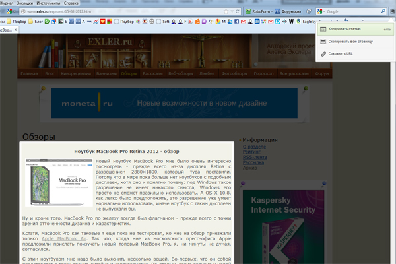Viewport: 396px width, 264px height.
Task: Choose 'Скопировать всю страницу' option
Action: (x=350, y=41)
